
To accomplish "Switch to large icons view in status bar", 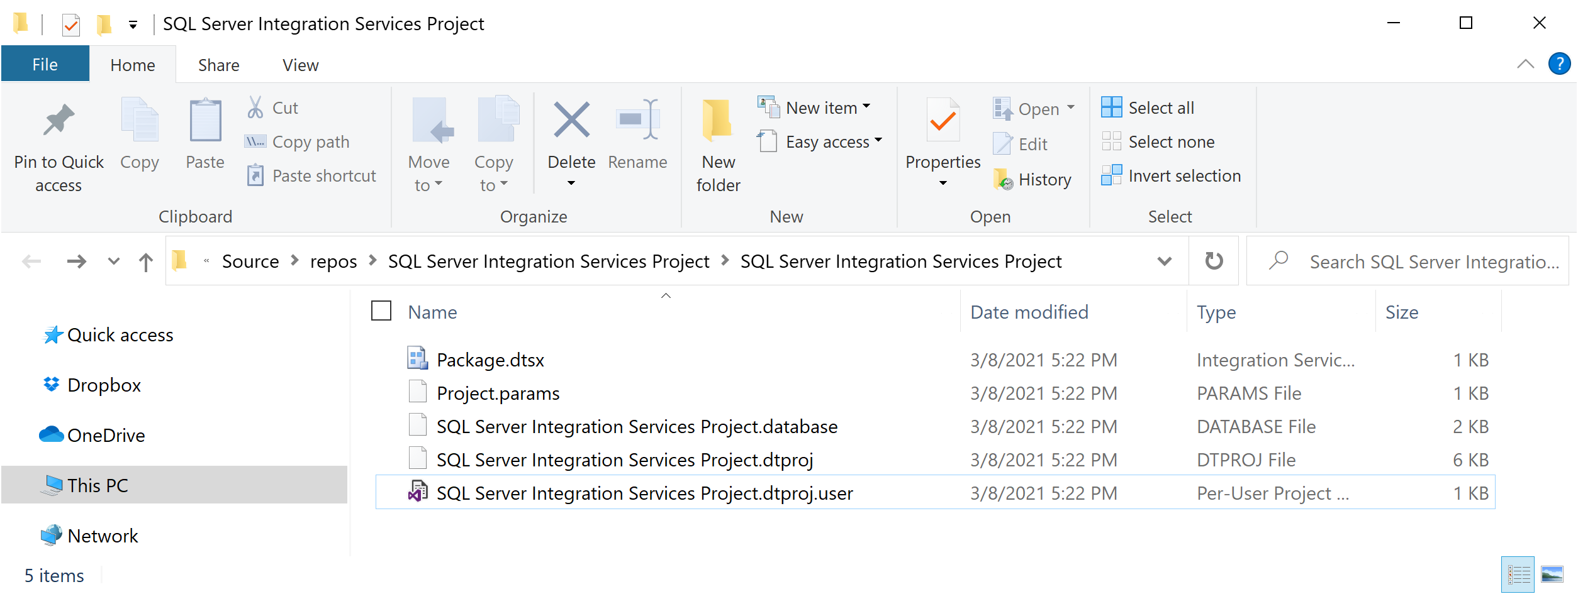I will [x=1552, y=574].
